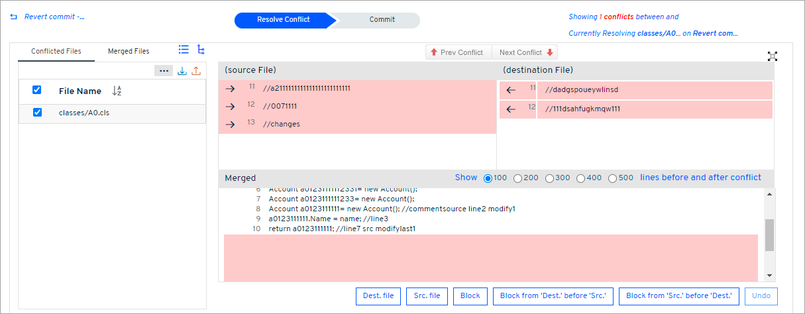This screenshot has width=805, height=314.
Task: Click the Dest. file button
Action: pos(378,296)
